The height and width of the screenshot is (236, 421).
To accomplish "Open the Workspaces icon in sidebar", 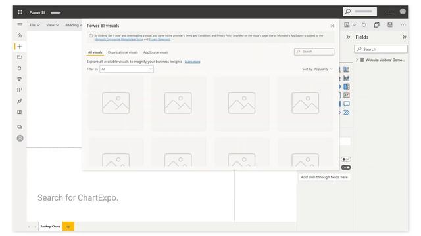I will (x=20, y=127).
